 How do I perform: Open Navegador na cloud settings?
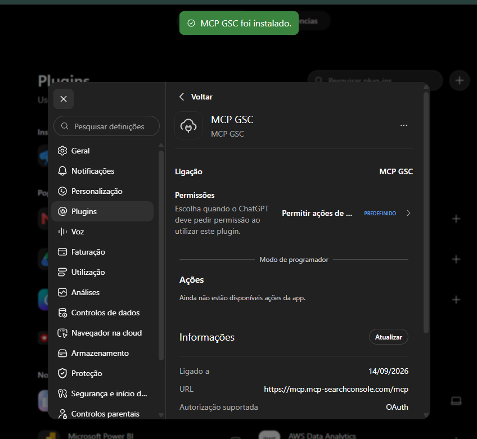click(102, 333)
